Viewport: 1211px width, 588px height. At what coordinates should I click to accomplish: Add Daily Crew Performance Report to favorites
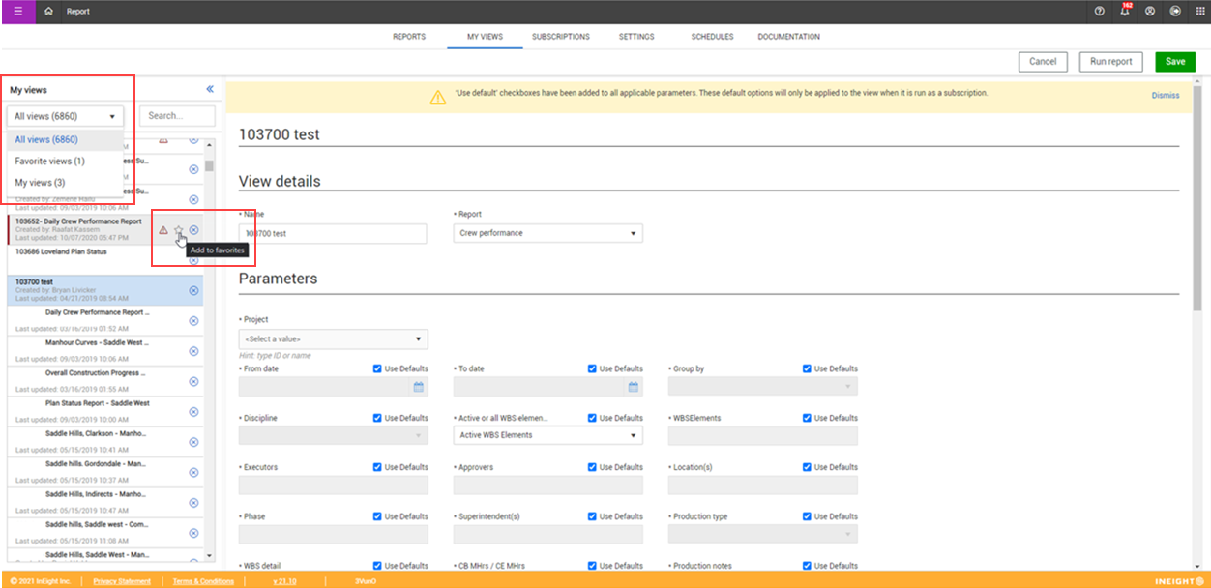point(179,230)
